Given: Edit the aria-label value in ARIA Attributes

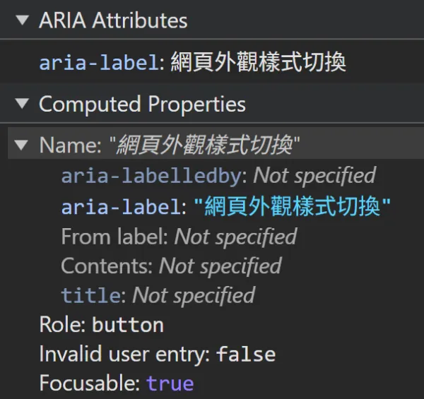Looking at the screenshot, I should pyautogui.click(x=258, y=63).
